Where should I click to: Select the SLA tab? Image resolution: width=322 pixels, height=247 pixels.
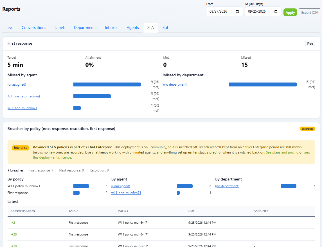(150, 28)
